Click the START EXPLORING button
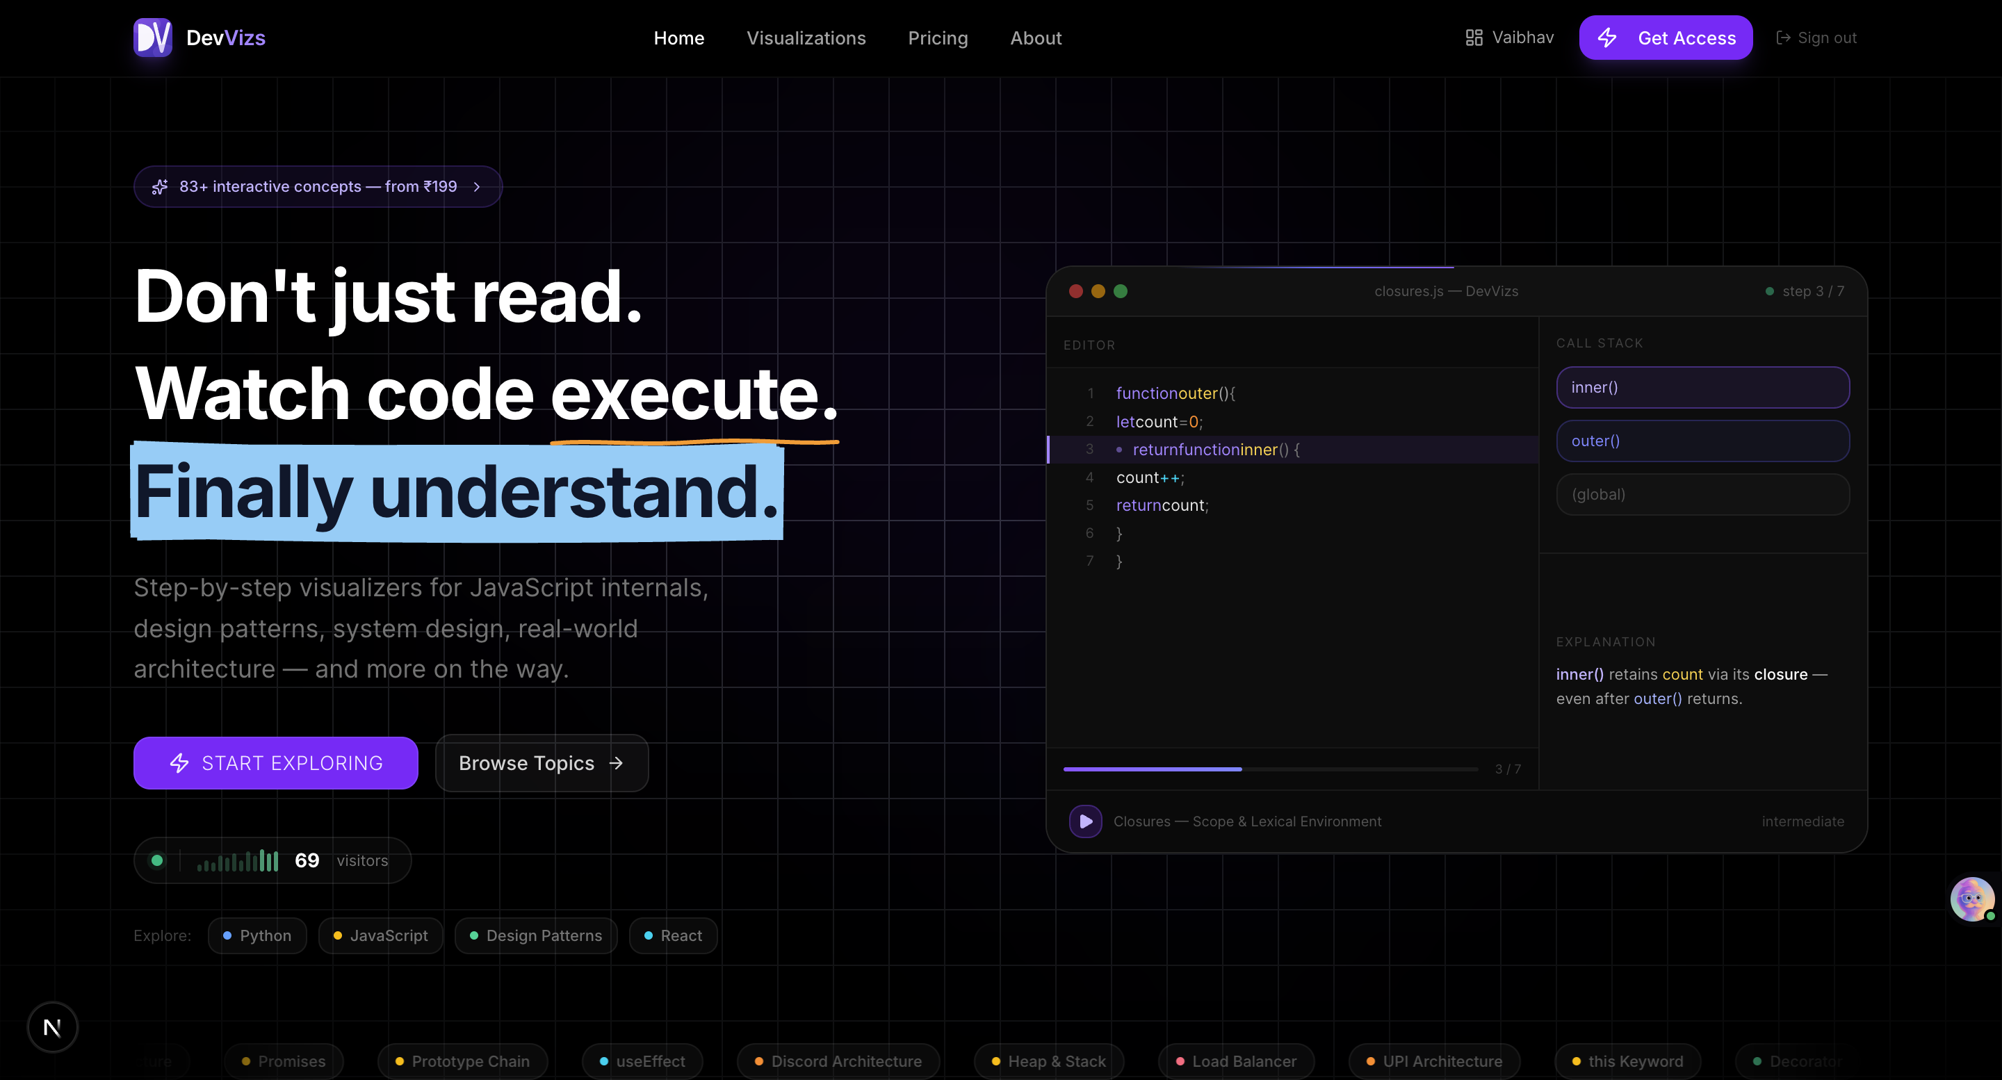The width and height of the screenshot is (2002, 1080). point(275,763)
